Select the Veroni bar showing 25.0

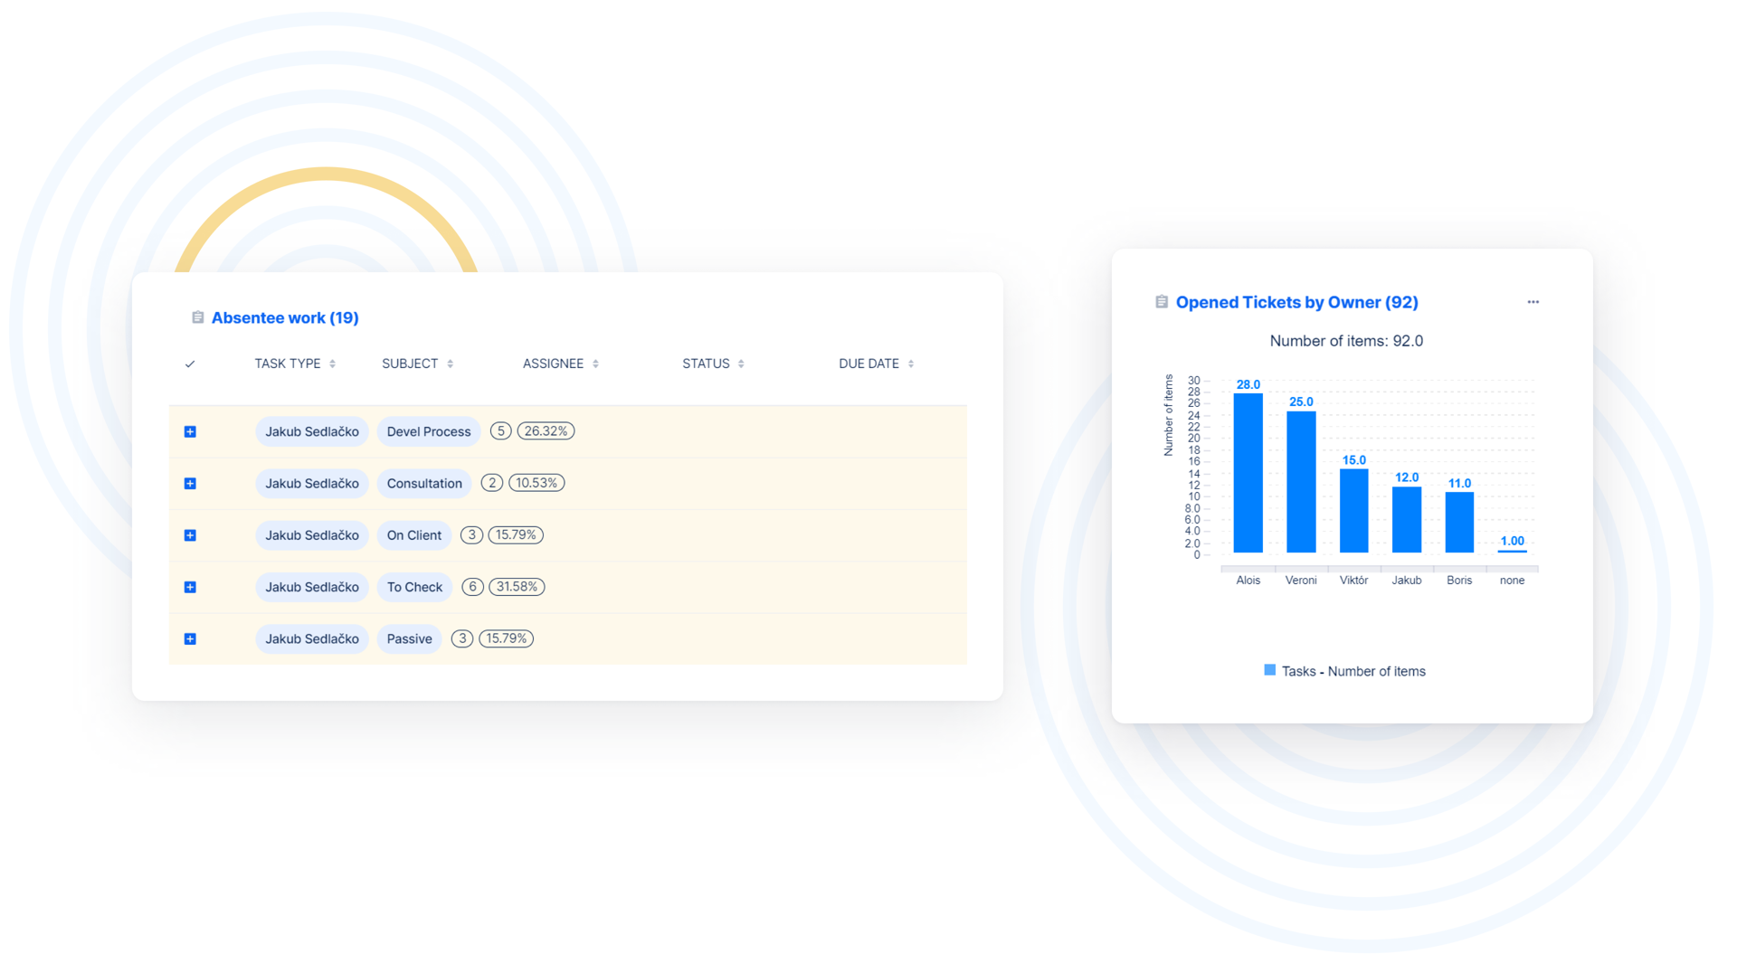pyautogui.click(x=1301, y=481)
